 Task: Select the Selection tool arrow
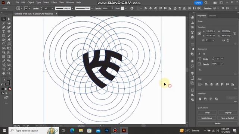click(x=4, y=19)
